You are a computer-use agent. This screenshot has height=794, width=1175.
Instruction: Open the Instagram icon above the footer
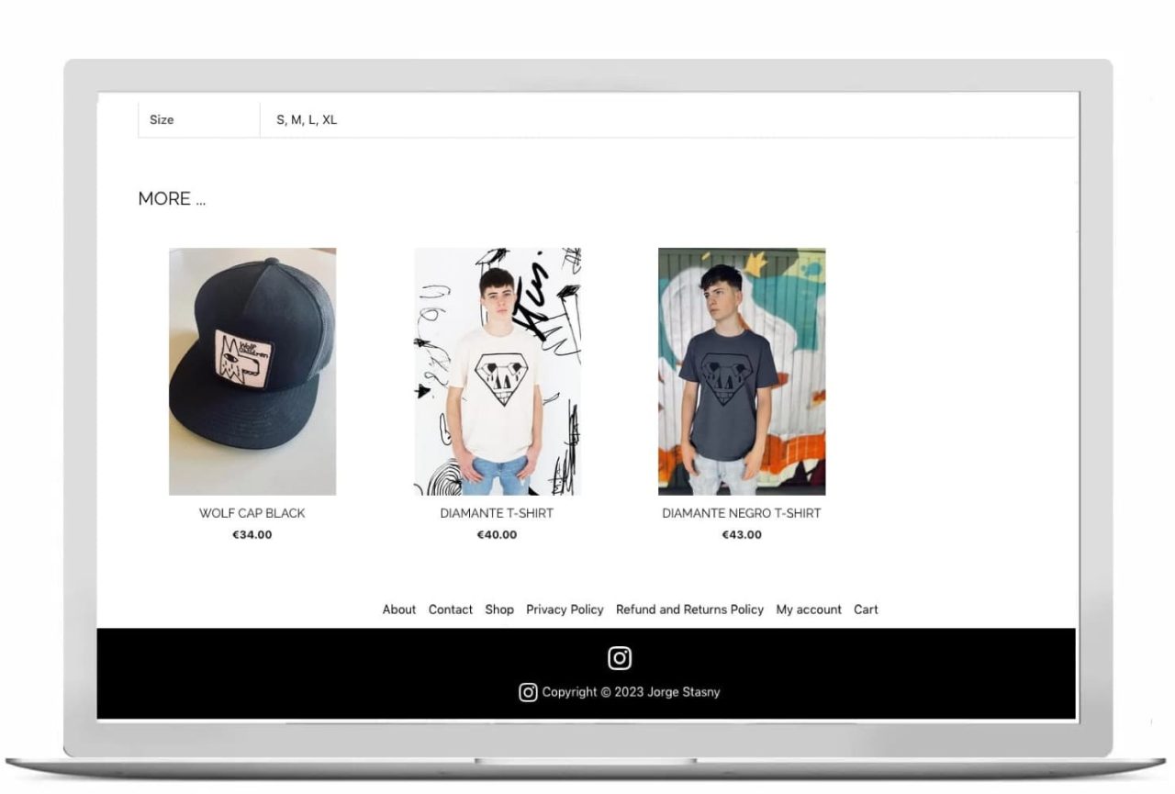pos(620,658)
